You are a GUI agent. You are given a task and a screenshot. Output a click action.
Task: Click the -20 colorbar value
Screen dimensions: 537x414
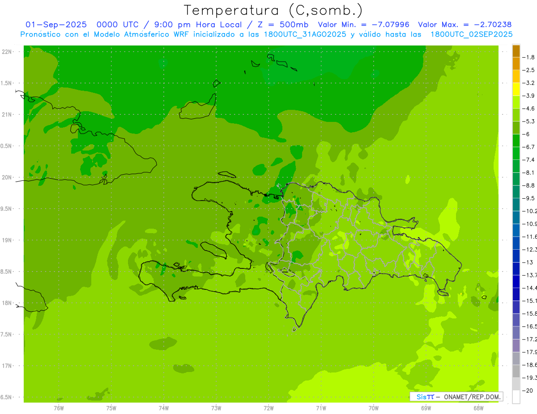528,391
